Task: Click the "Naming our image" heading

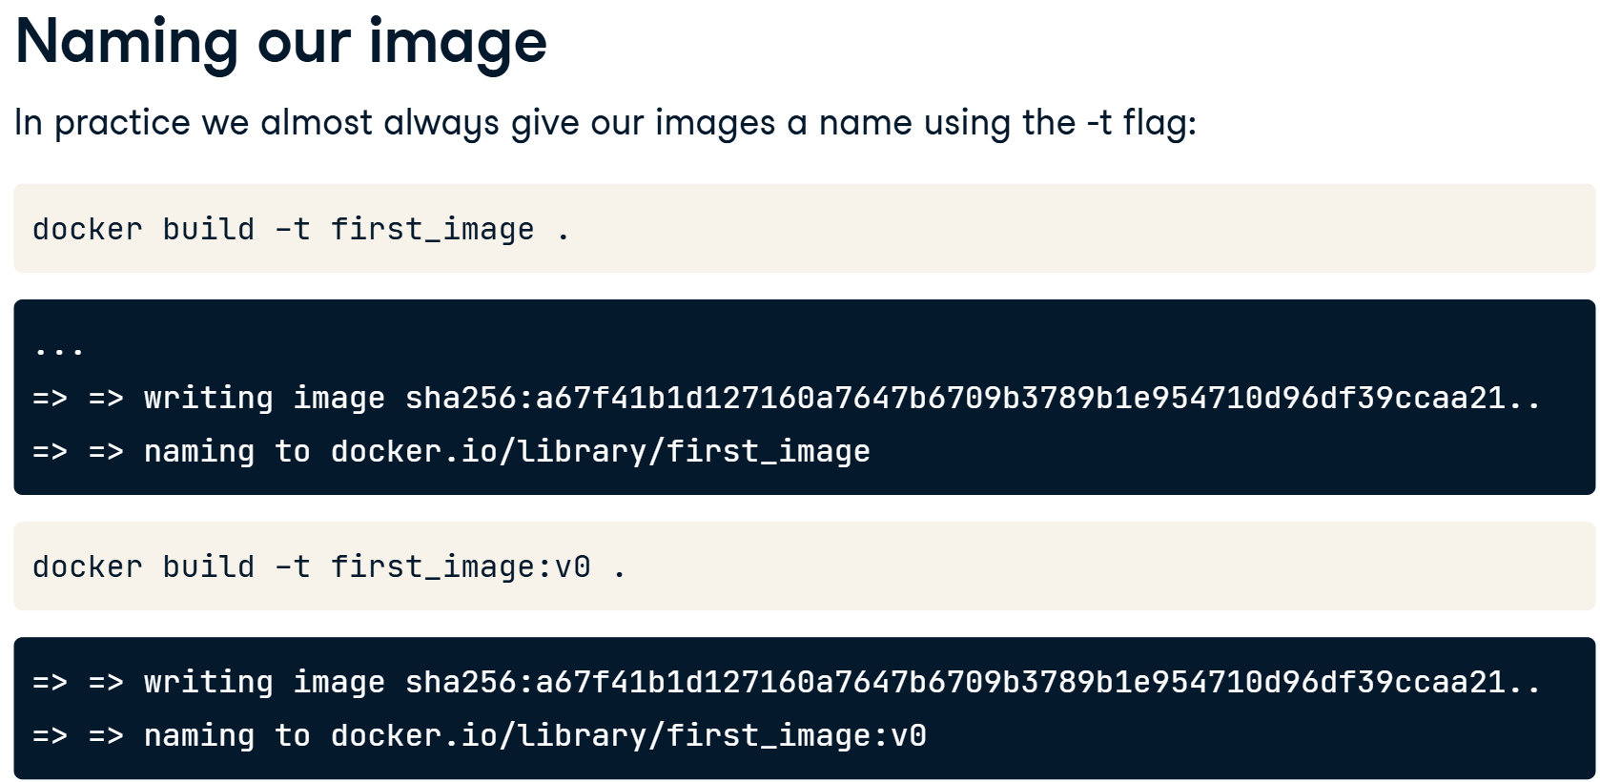Action: tap(281, 44)
